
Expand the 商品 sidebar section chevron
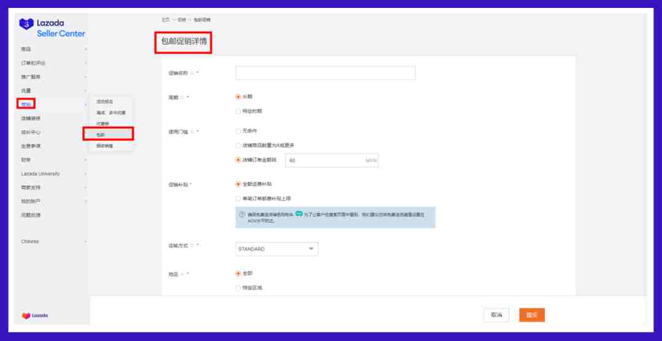point(85,50)
